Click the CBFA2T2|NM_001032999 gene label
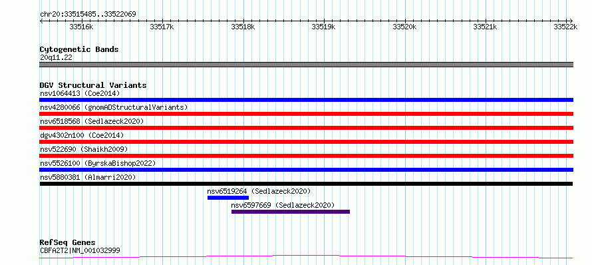The width and height of the screenshot is (592, 265). [x=80, y=250]
